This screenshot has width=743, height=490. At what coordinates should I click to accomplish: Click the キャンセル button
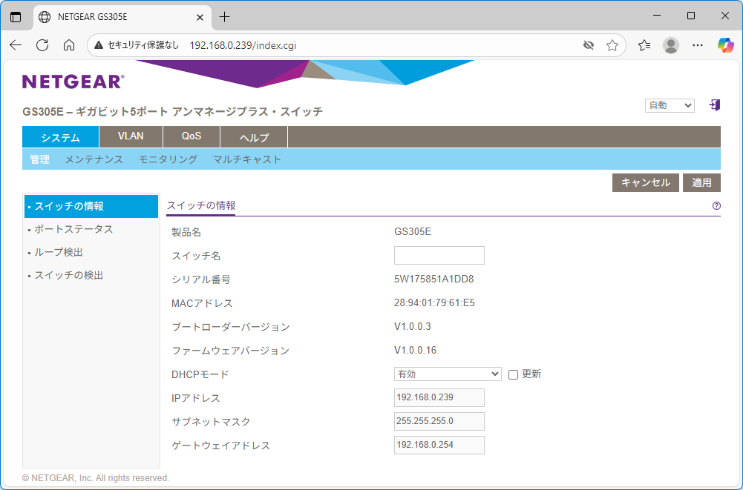[645, 182]
